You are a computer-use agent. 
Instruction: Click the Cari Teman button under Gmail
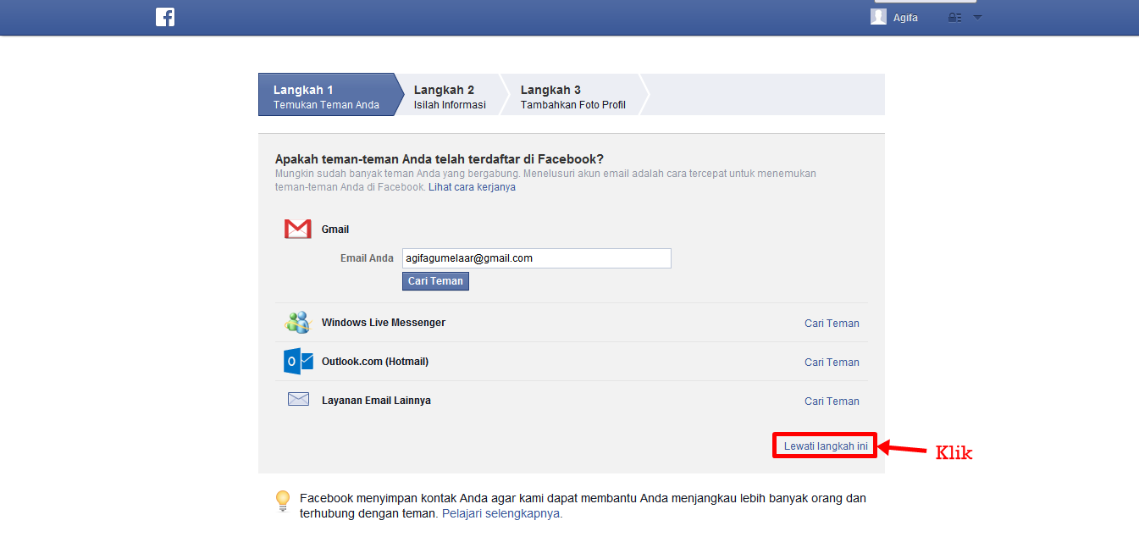pos(435,281)
